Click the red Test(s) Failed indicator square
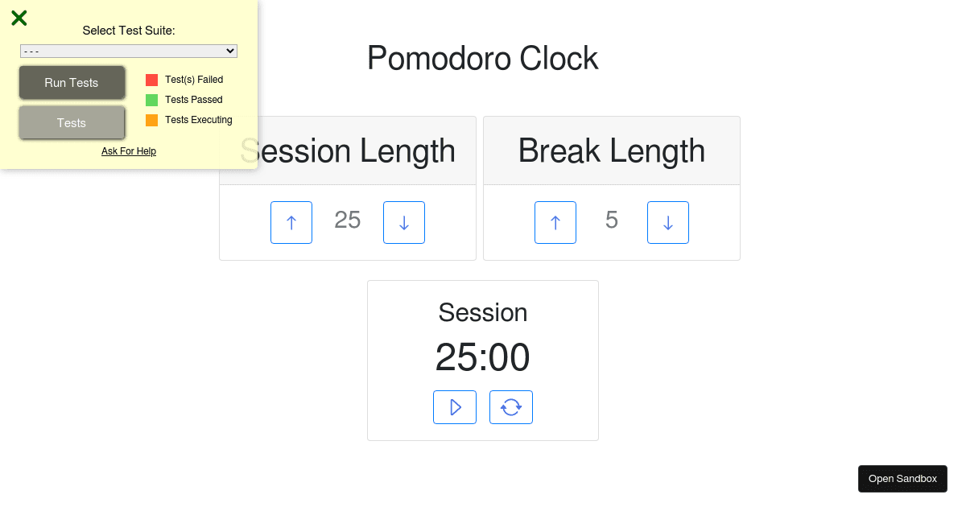 coord(151,79)
